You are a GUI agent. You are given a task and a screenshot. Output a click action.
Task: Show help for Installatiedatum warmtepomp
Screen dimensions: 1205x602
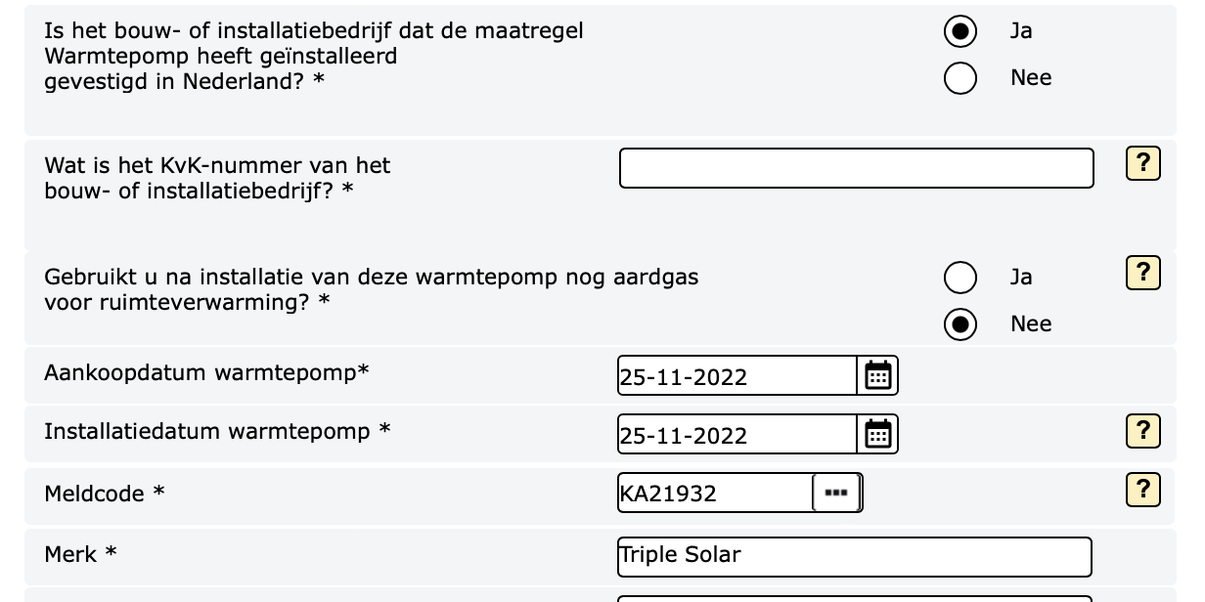[x=1142, y=430]
